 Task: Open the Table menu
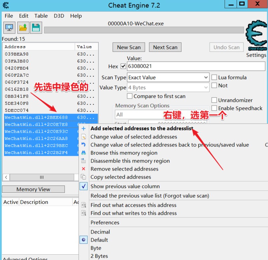41,16
